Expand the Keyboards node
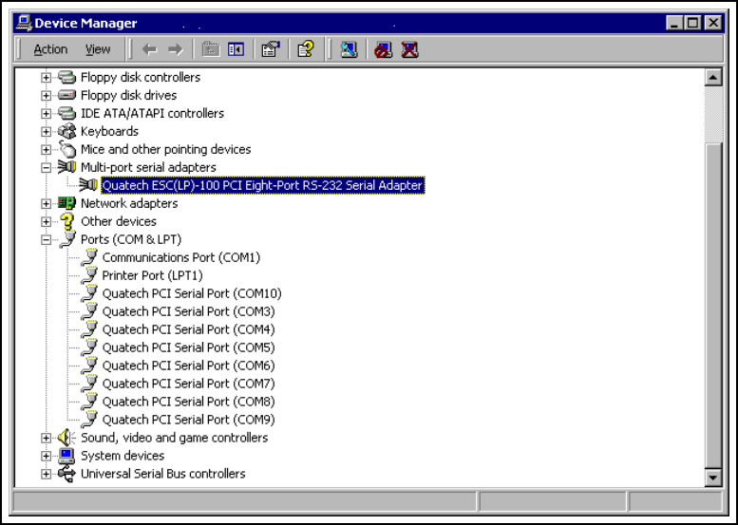 [x=46, y=131]
